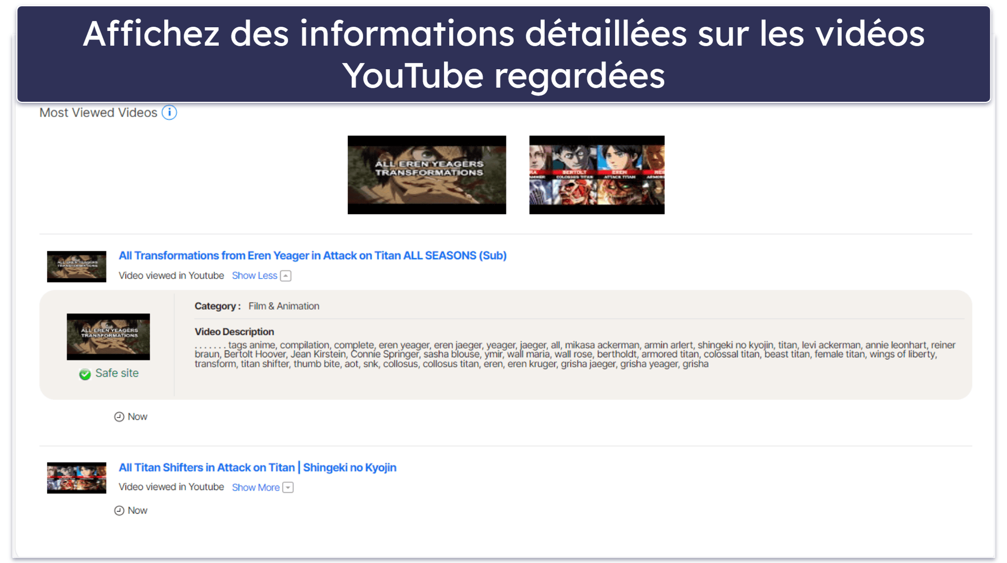The width and height of the screenshot is (1007, 563).
Task: Open All Transformations from Eren Yeager video link
Action: click(x=312, y=256)
